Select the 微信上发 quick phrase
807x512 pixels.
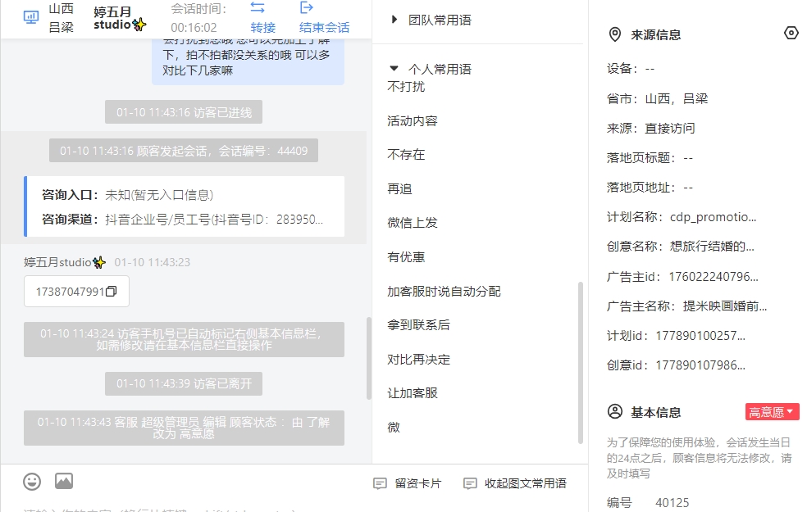point(413,223)
